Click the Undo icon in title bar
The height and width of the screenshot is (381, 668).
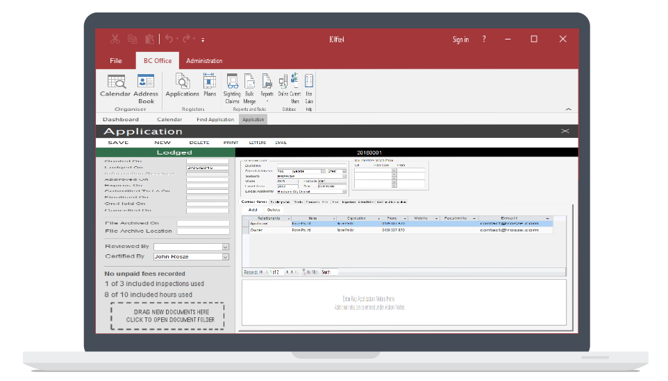169,39
